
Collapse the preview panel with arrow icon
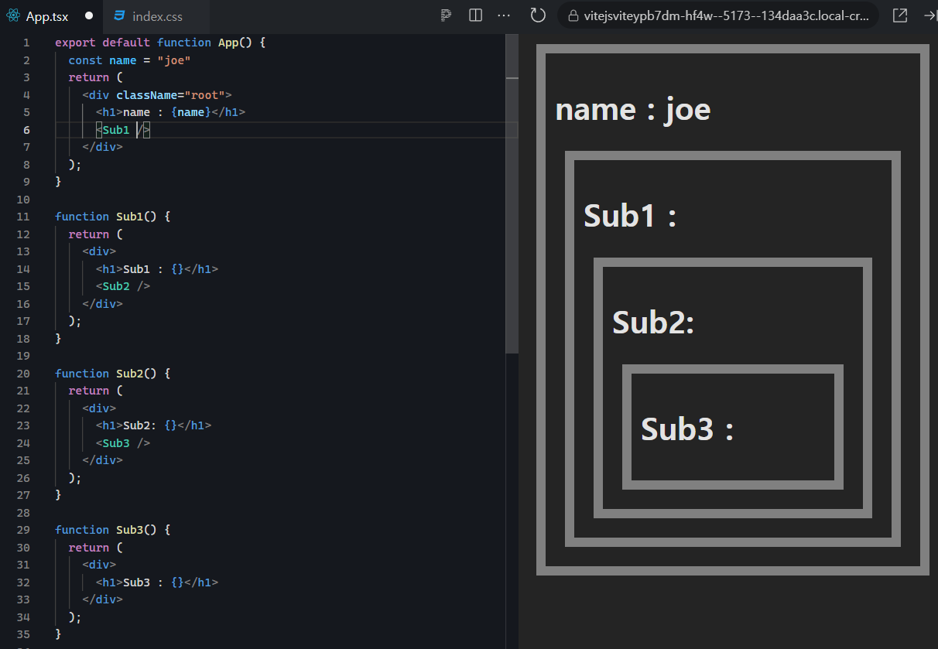pyautogui.click(x=930, y=15)
